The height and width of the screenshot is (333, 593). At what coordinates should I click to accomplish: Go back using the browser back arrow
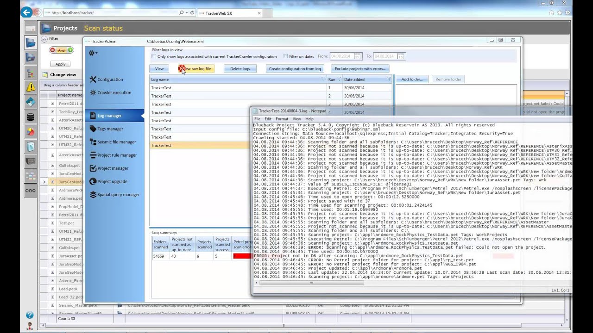coord(27,12)
